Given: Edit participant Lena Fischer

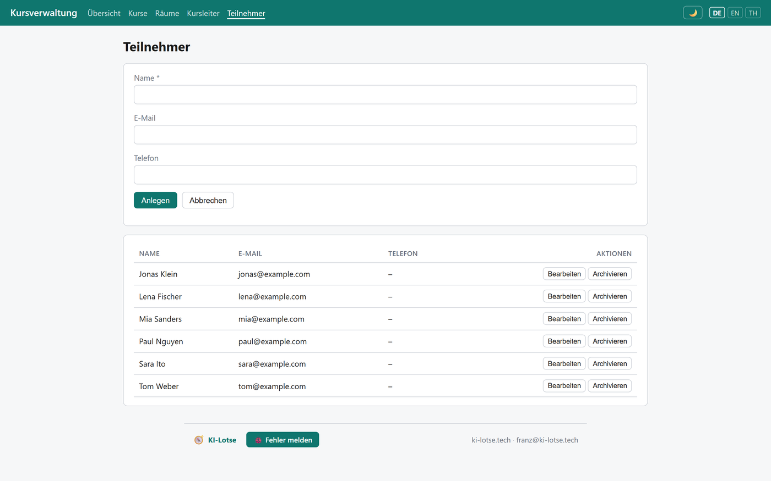Looking at the screenshot, I should pos(564,296).
